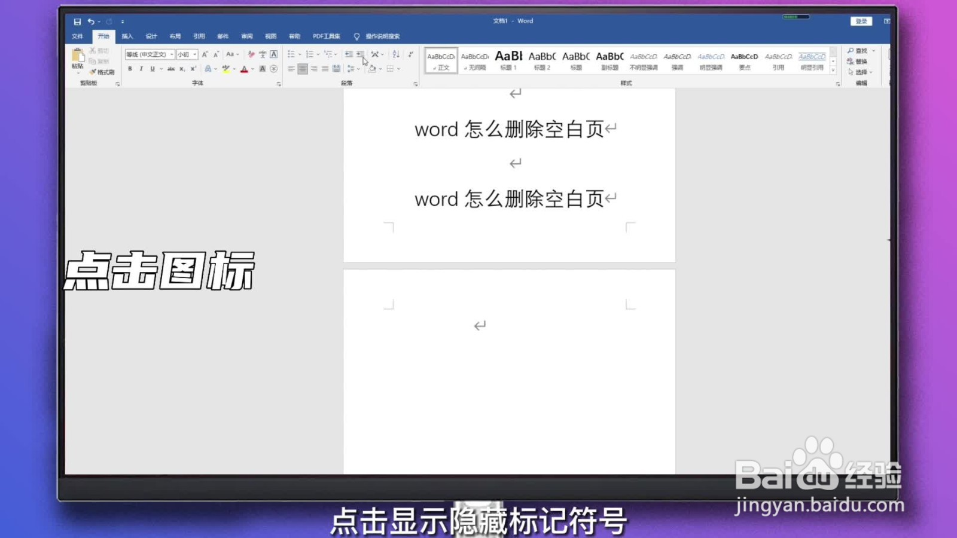Toggle bold formatting on selected text
The height and width of the screenshot is (538, 957).
[130, 68]
